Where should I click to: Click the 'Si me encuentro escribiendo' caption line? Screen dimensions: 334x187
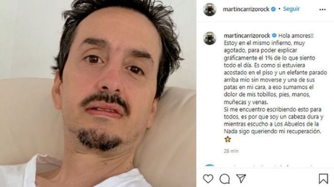click(273, 110)
